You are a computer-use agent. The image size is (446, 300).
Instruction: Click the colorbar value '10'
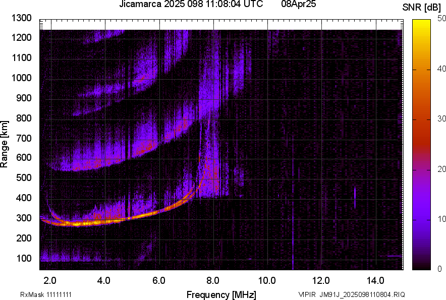pos(441,219)
